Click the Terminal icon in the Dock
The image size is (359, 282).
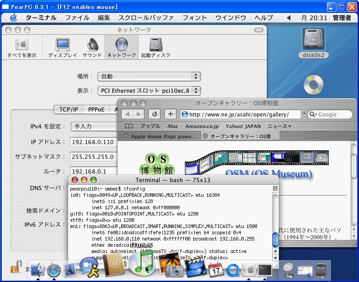pos(265,270)
